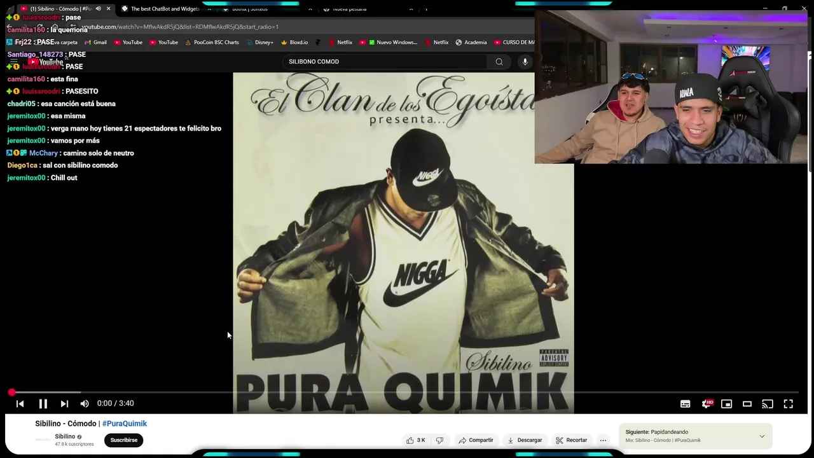The width and height of the screenshot is (814, 458).
Task: Like the video with thumbs-up
Action: pyautogui.click(x=415, y=440)
